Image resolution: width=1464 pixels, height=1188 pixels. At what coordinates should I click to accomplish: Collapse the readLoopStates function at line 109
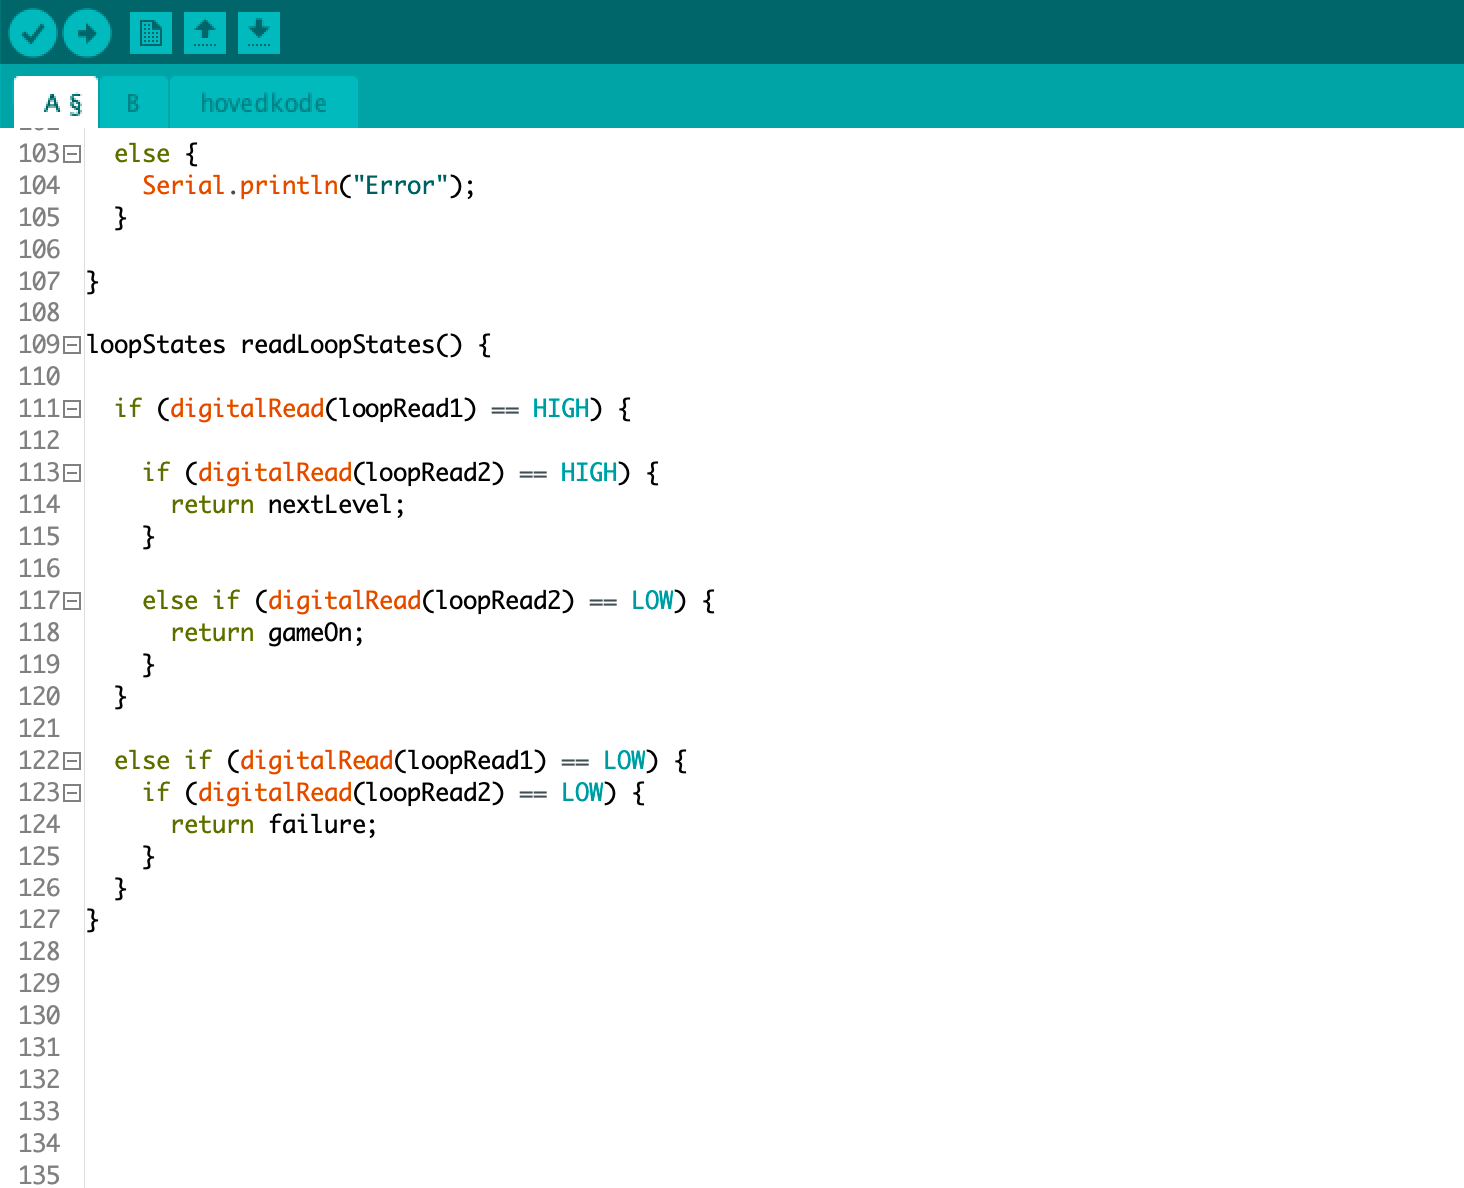[x=72, y=345]
